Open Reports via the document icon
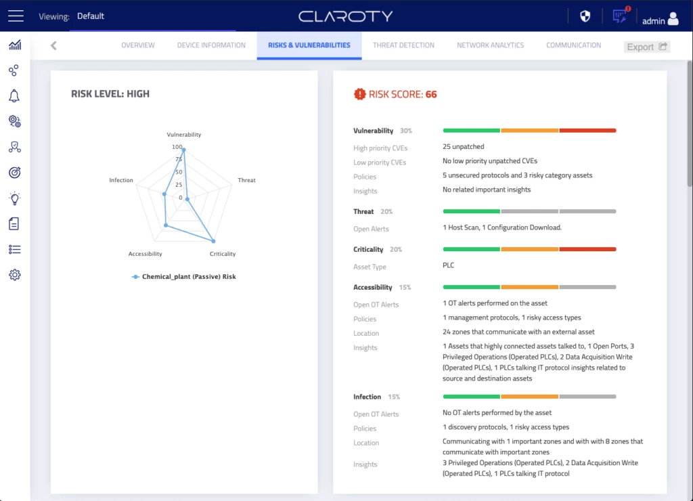Screen dimensions: 693x501 point(15,223)
